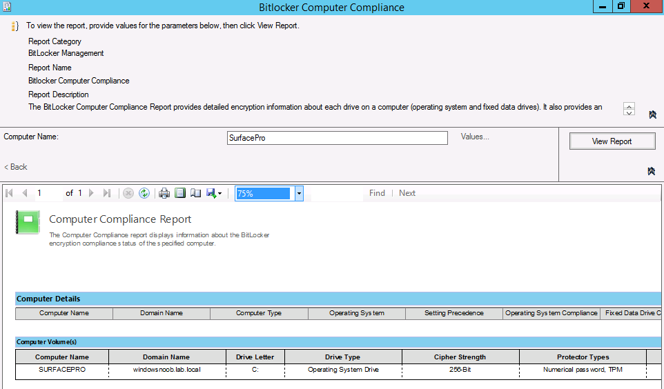Click the View Report button
The image size is (664, 389).
point(612,141)
